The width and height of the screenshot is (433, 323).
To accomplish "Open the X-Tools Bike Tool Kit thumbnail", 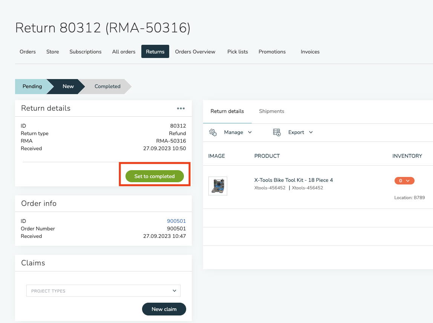I will point(218,186).
